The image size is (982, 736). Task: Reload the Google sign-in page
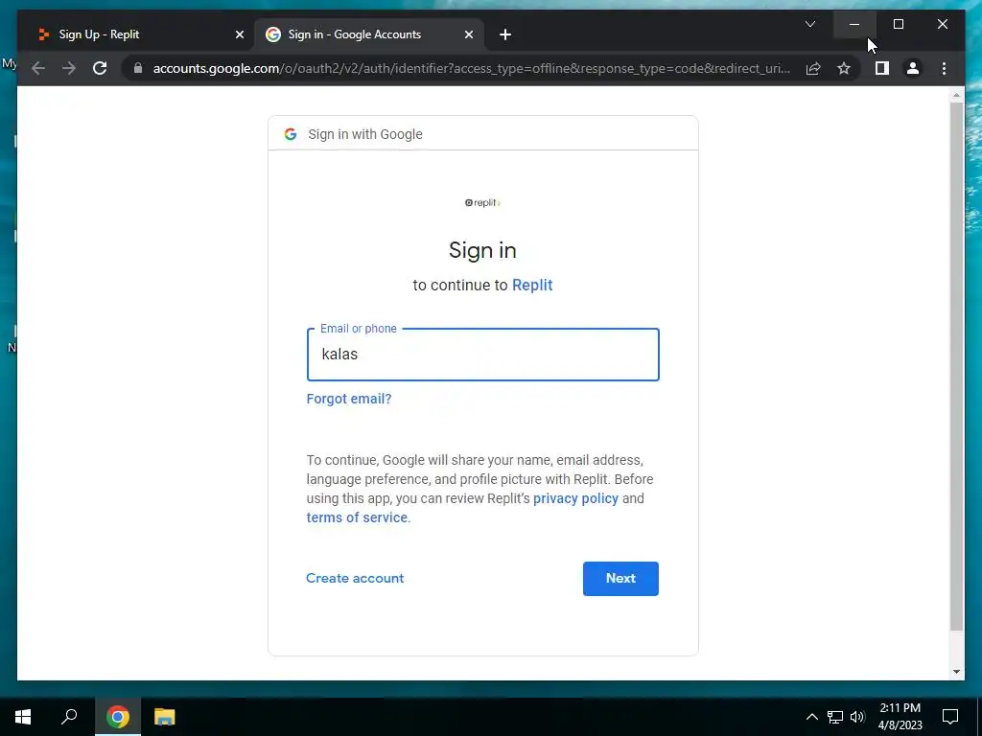point(100,68)
